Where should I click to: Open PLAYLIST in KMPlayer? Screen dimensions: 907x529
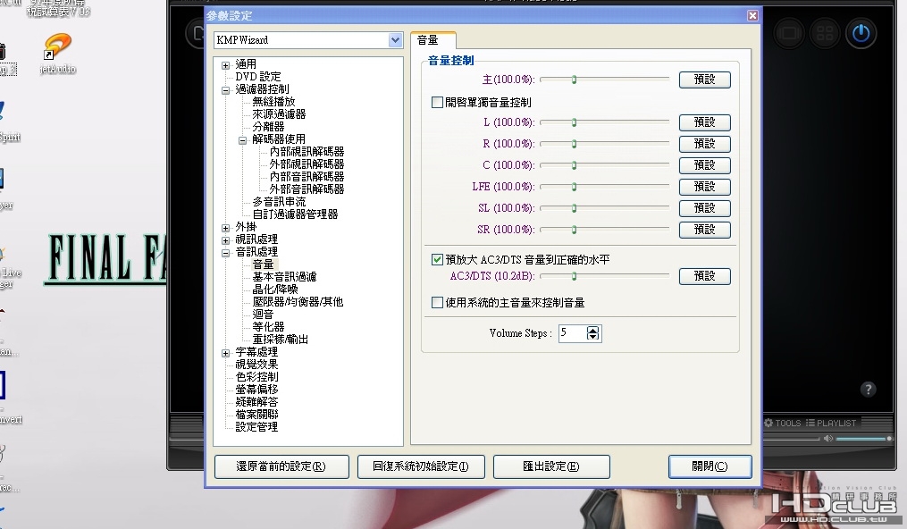(x=831, y=424)
